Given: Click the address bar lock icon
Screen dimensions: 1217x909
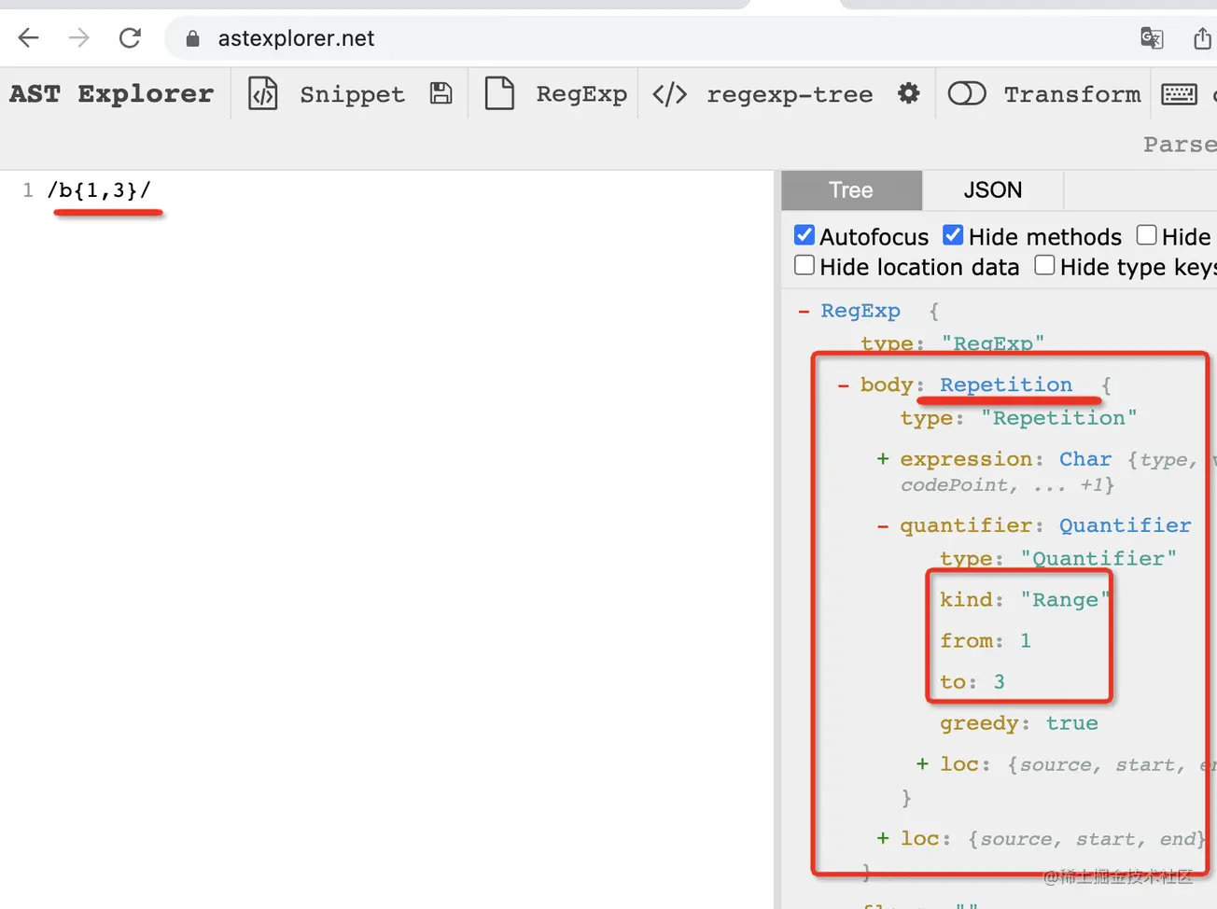Looking at the screenshot, I should point(192,38).
